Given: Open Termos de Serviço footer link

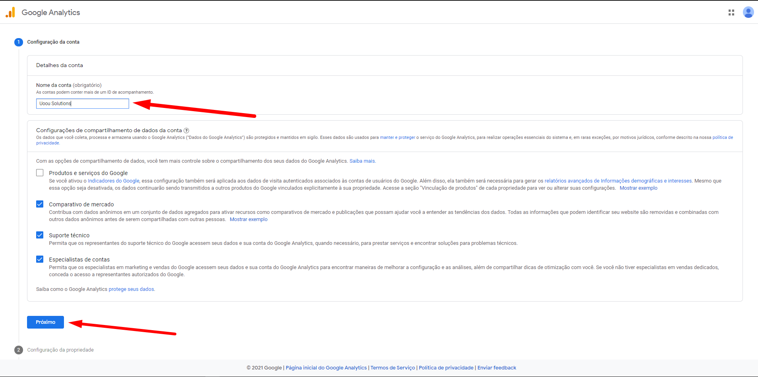Looking at the screenshot, I should 393,368.
